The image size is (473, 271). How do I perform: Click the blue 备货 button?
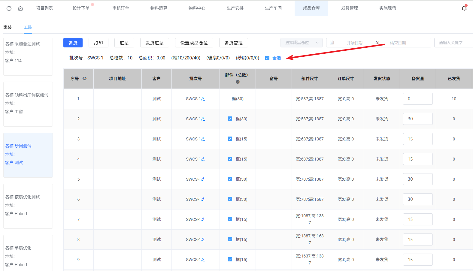pos(73,43)
